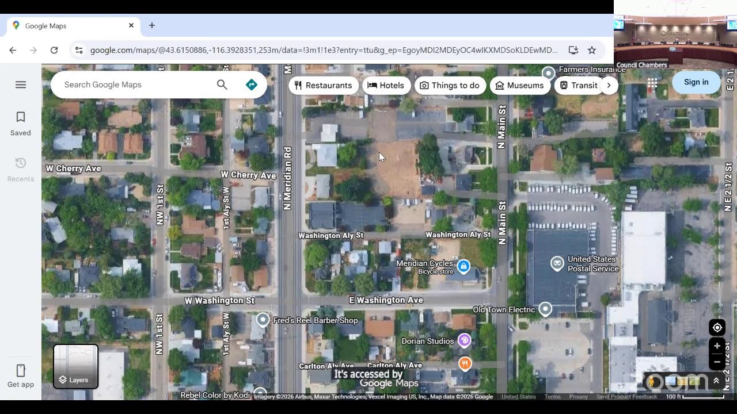Open a new browser tab
This screenshot has height=414, width=737.
pos(152,25)
